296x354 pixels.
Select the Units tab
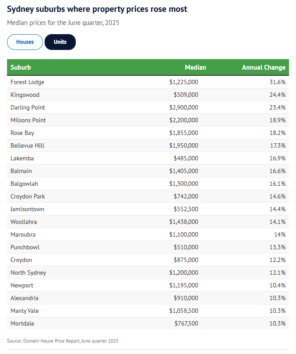click(x=60, y=42)
